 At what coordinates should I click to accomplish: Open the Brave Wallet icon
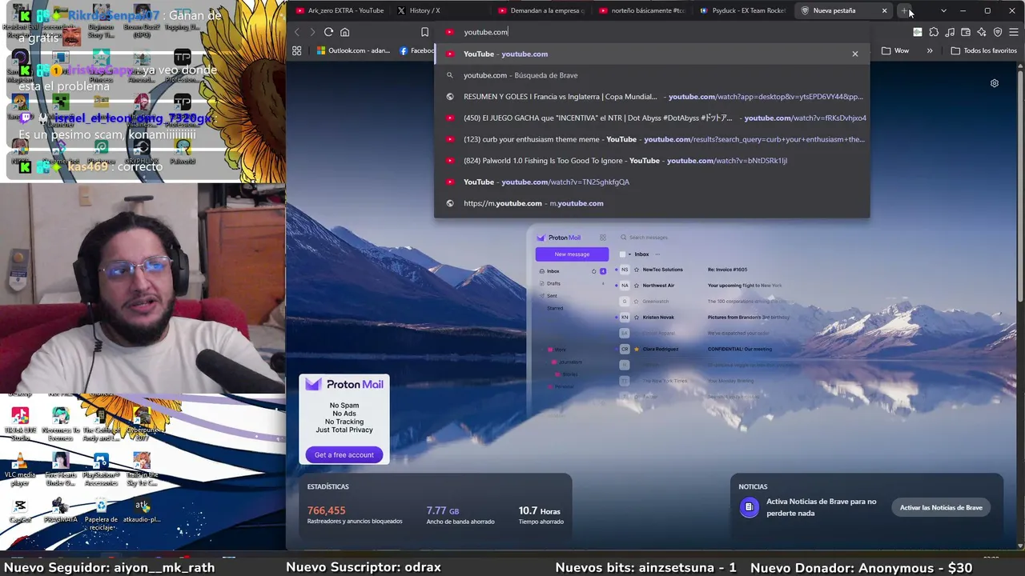[x=966, y=32]
